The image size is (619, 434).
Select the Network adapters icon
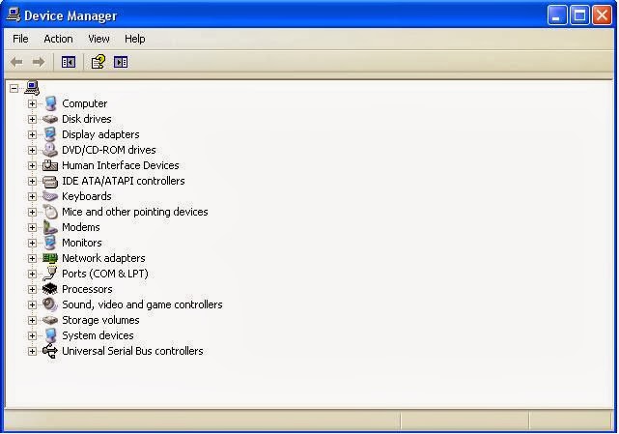pos(50,258)
